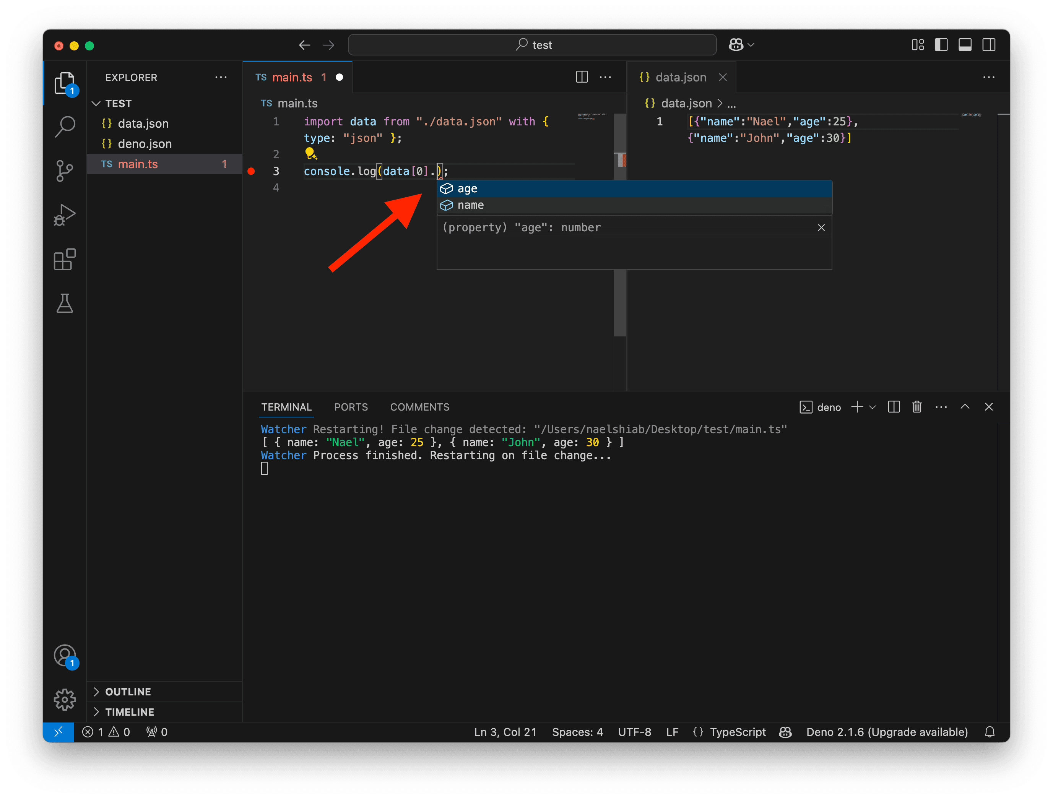Click the Deno 2.1.6 status item

point(887,732)
